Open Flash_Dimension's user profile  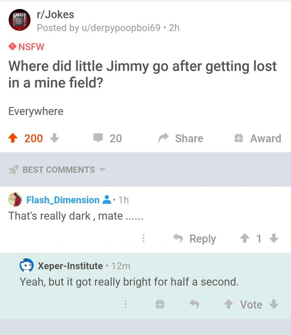tap(63, 200)
